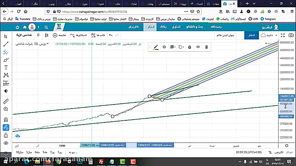Image resolution: width=296 pixels, height=166 pixels.
Task: Hide all drawings with eye icon
Action: pos(6,143)
